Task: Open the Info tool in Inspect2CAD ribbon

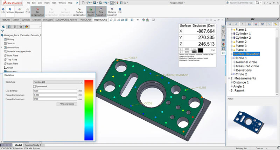Action: (x=3, y=11)
